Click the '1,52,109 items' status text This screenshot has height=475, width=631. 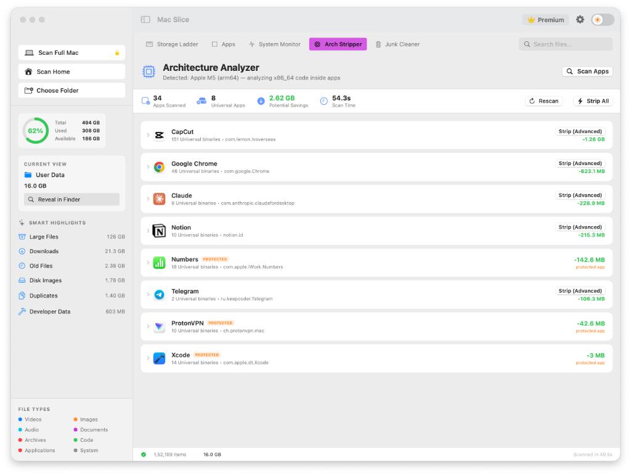tap(170, 455)
